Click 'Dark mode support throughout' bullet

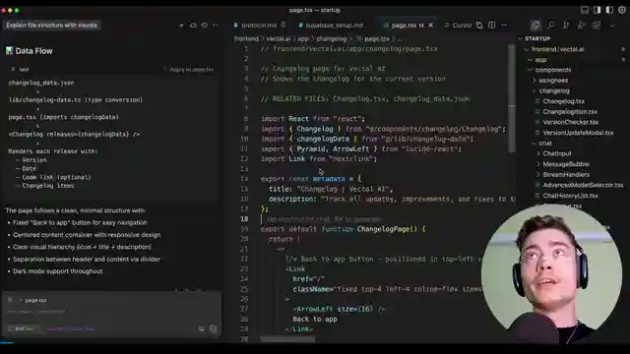[57, 271]
